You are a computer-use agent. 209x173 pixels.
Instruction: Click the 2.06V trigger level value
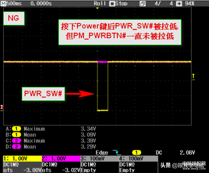tap(187, 153)
